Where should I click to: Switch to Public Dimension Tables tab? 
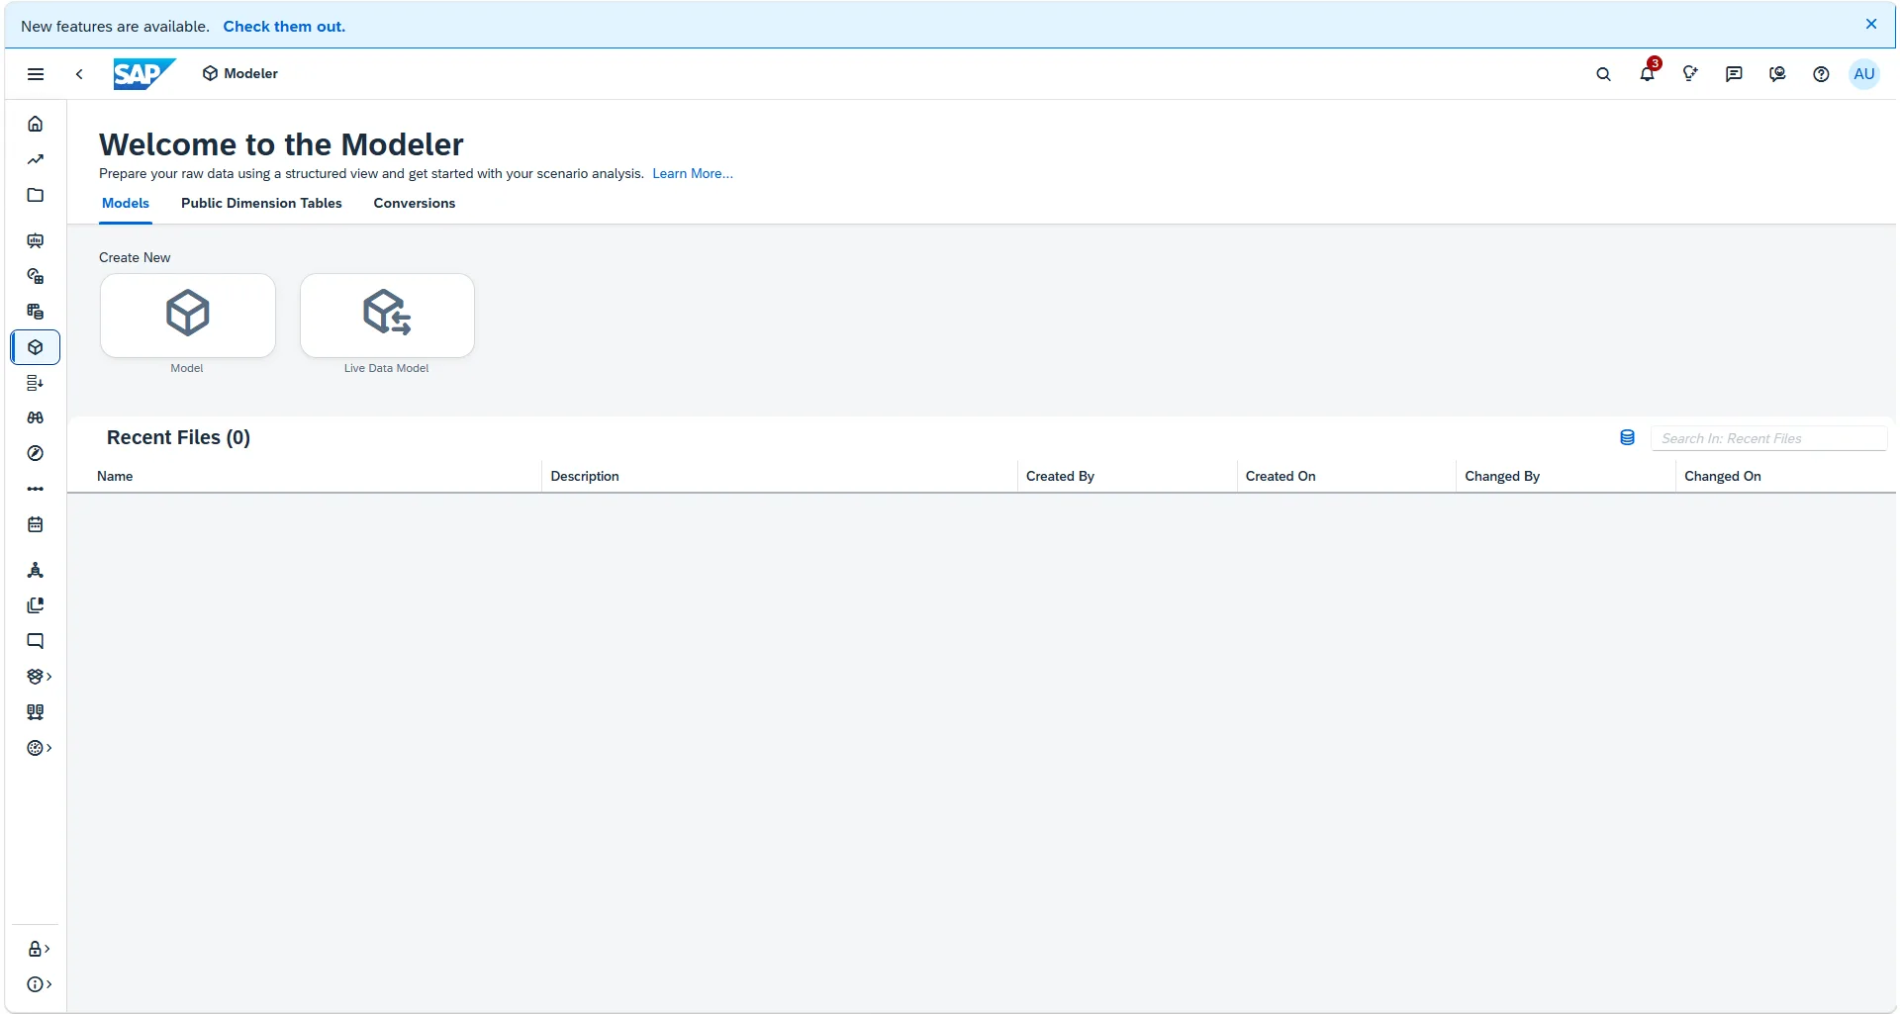(261, 203)
